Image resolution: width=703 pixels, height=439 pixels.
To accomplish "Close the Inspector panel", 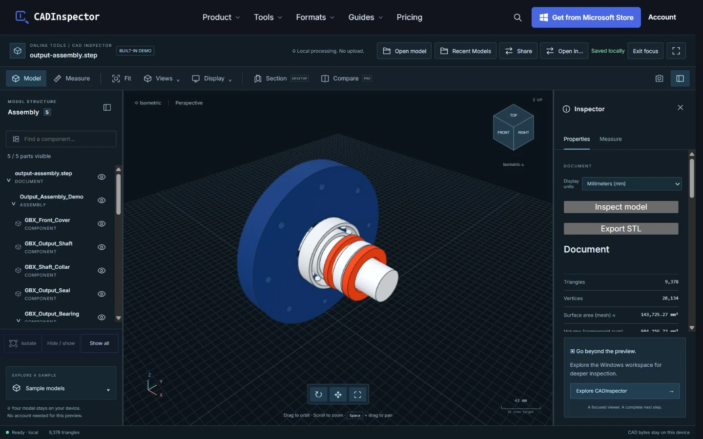I will [681, 108].
